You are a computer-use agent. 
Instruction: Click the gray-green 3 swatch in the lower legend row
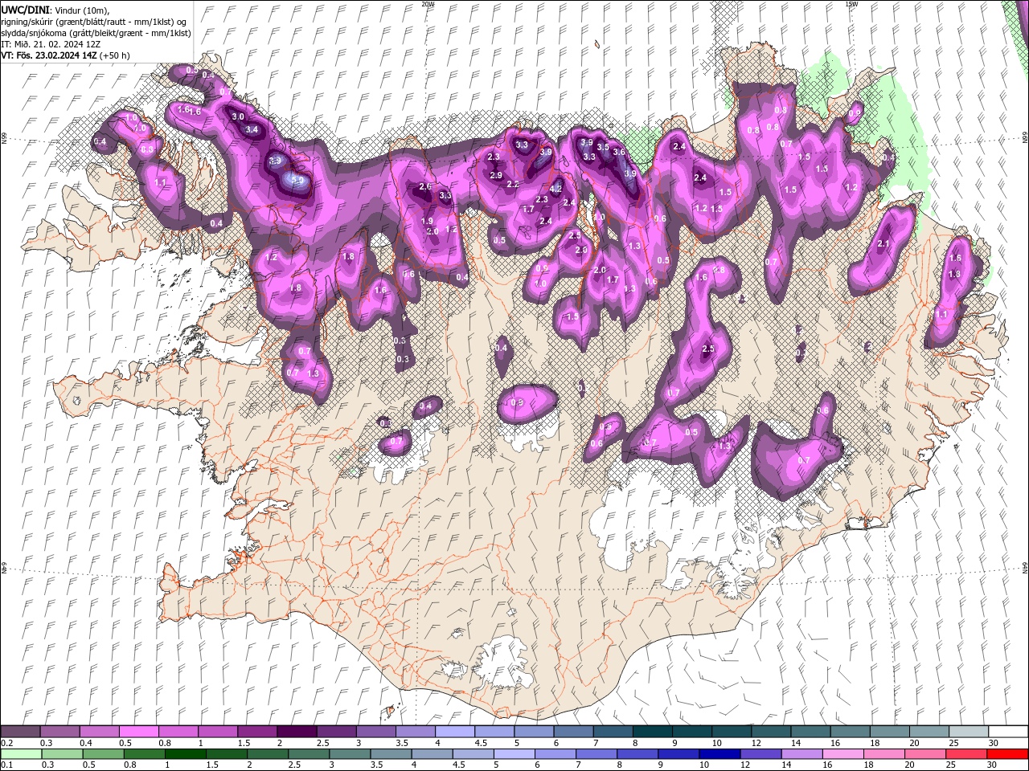click(351, 754)
